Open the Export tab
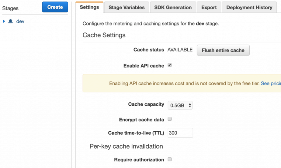This screenshot has height=168, width=281. pos(209,8)
